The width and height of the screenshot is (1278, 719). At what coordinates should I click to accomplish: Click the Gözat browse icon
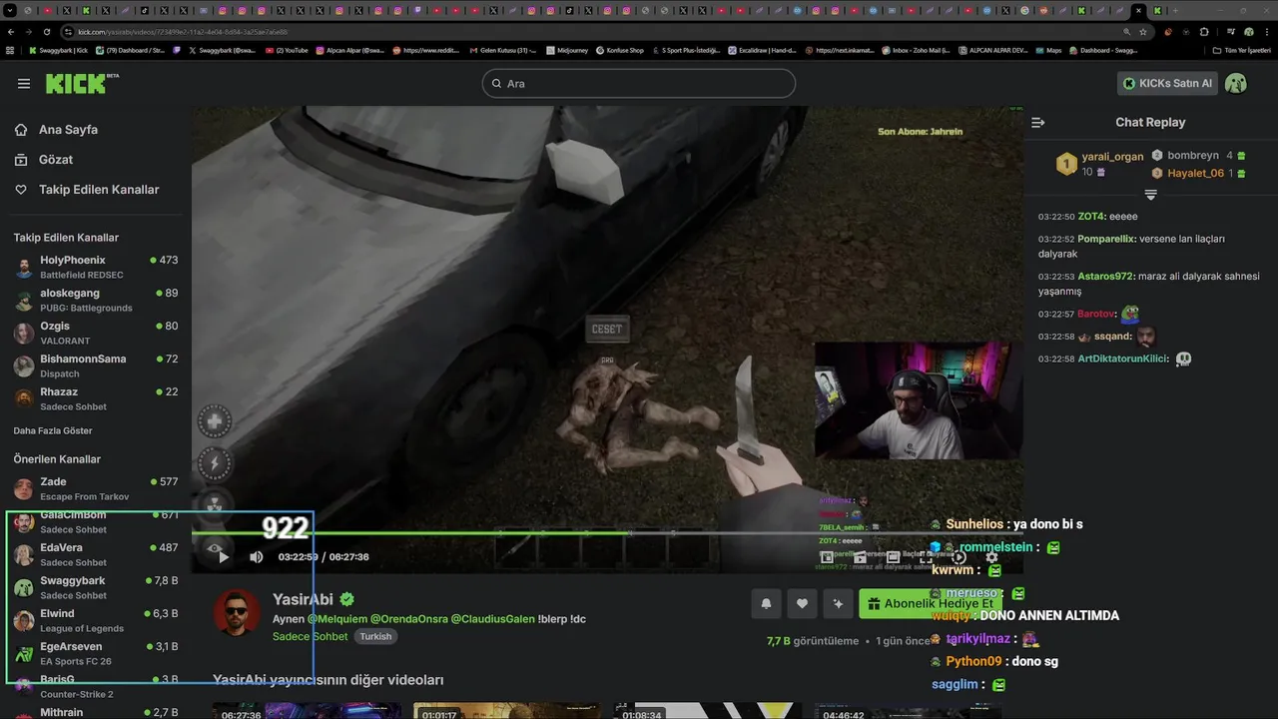(x=21, y=160)
